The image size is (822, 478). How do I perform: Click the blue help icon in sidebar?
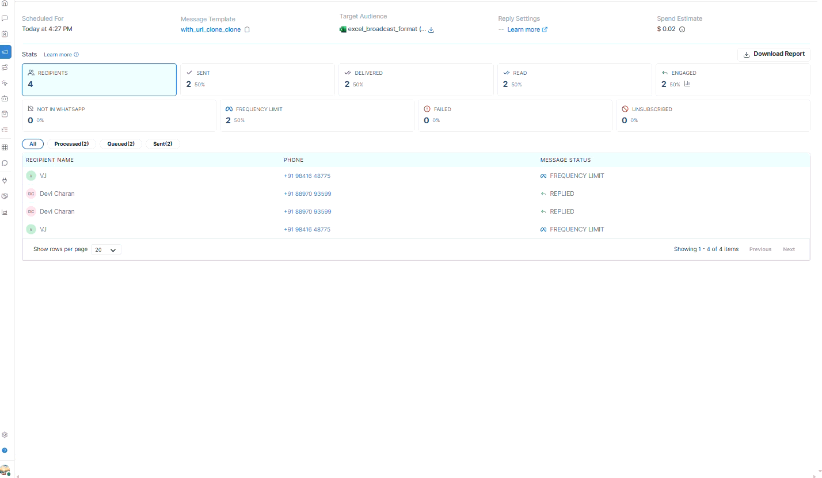5,450
